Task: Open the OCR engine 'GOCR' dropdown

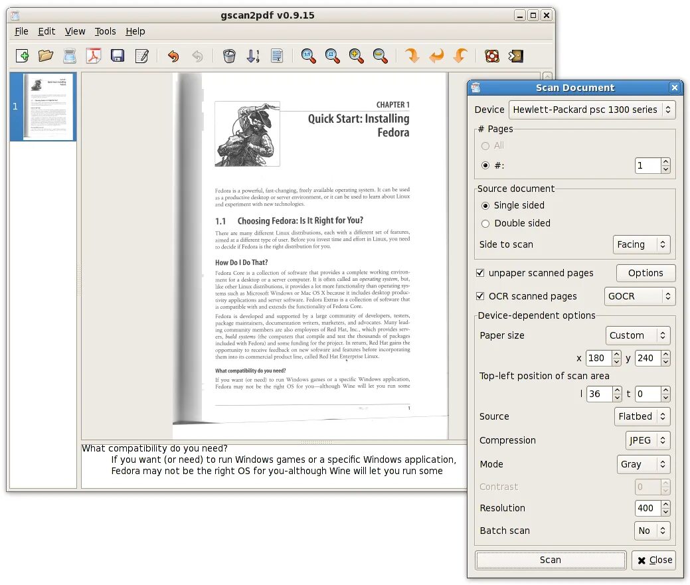Action: (x=640, y=296)
